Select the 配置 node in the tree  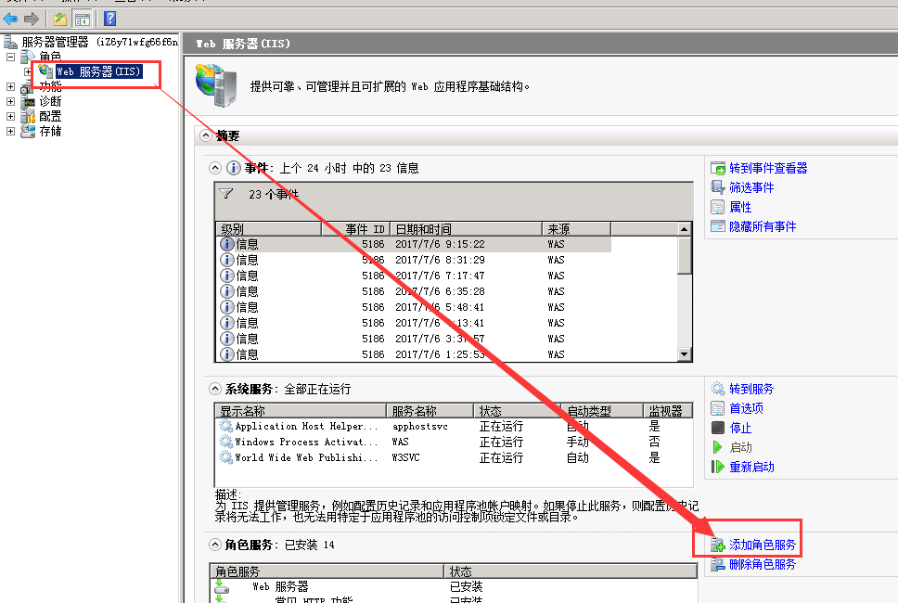pos(50,116)
